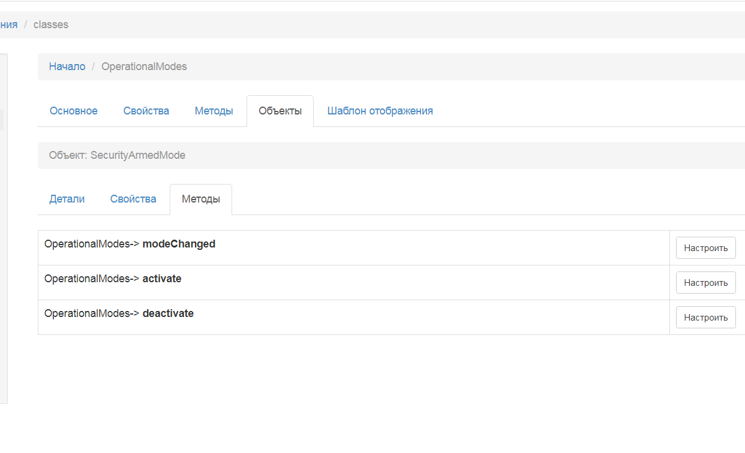The height and width of the screenshot is (453, 745).
Task: Click the classes breadcrumb text
Action: click(51, 25)
